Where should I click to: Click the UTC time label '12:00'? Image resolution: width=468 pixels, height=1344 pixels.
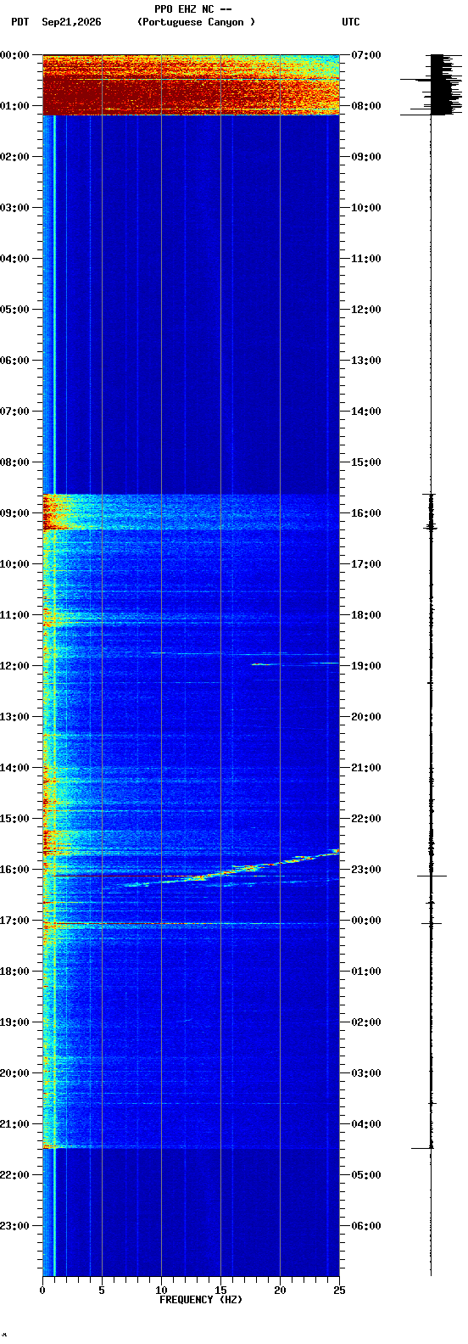click(366, 310)
